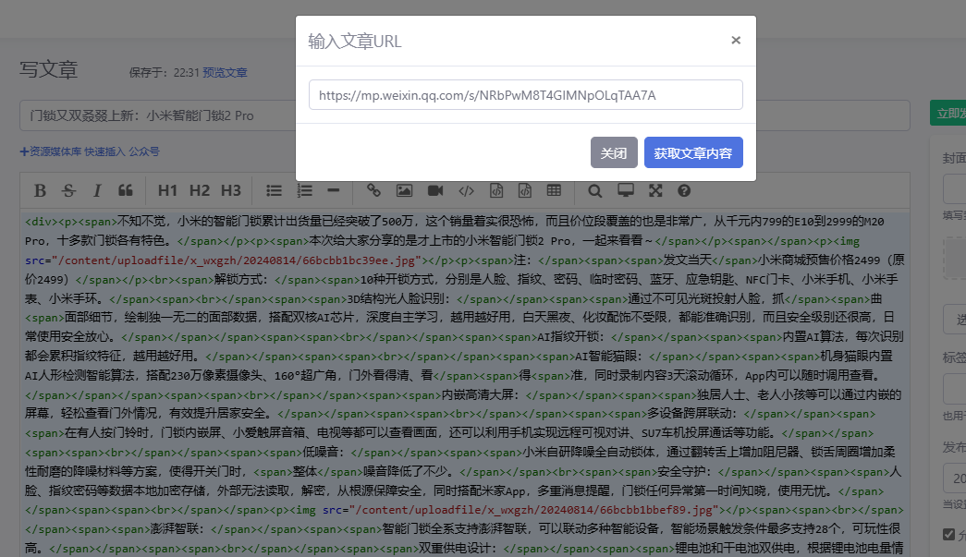Click the article URL input field
This screenshot has width=966, height=557.
coord(525,95)
